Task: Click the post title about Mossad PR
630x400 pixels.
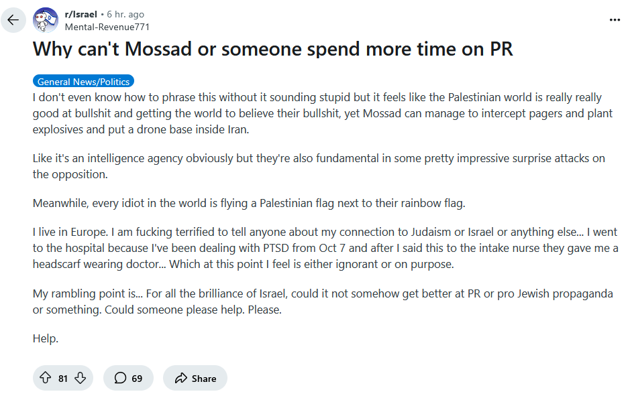Action: point(273,50)
